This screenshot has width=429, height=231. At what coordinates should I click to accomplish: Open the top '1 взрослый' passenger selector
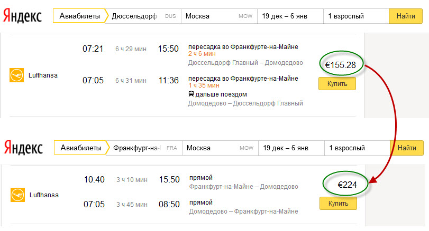(356, 16)
